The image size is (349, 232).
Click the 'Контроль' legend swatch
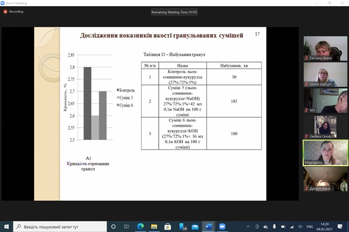click(x=118, y=90)
